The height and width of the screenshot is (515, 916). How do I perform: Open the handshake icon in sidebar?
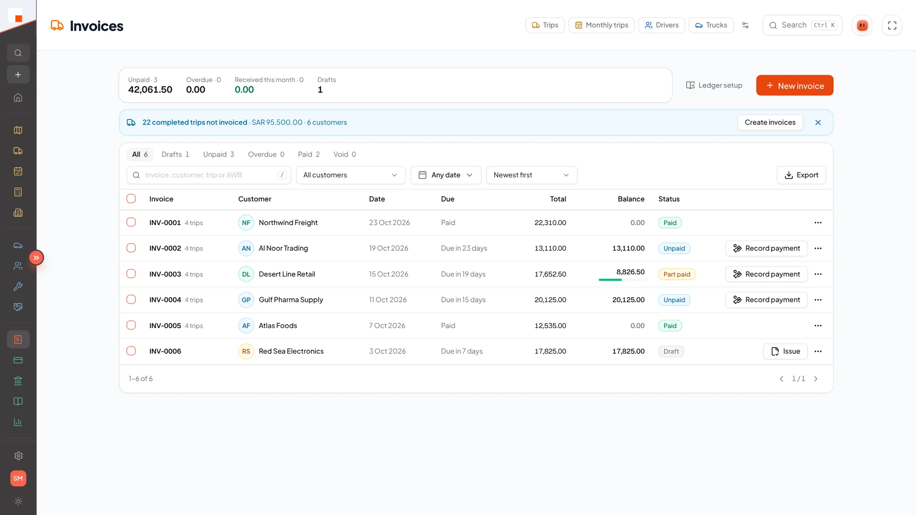(18, 307)
